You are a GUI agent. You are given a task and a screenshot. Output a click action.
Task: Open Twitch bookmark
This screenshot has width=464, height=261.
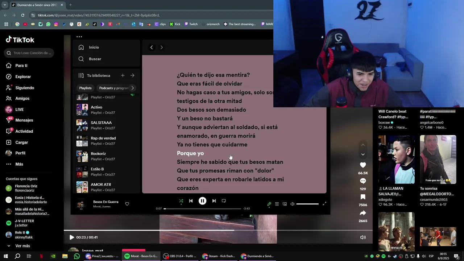point(191,24)
